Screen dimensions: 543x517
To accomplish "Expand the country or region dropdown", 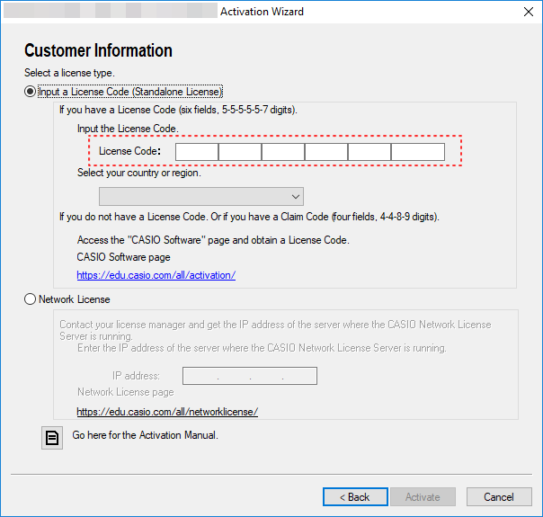I will [x=201, y=196].
